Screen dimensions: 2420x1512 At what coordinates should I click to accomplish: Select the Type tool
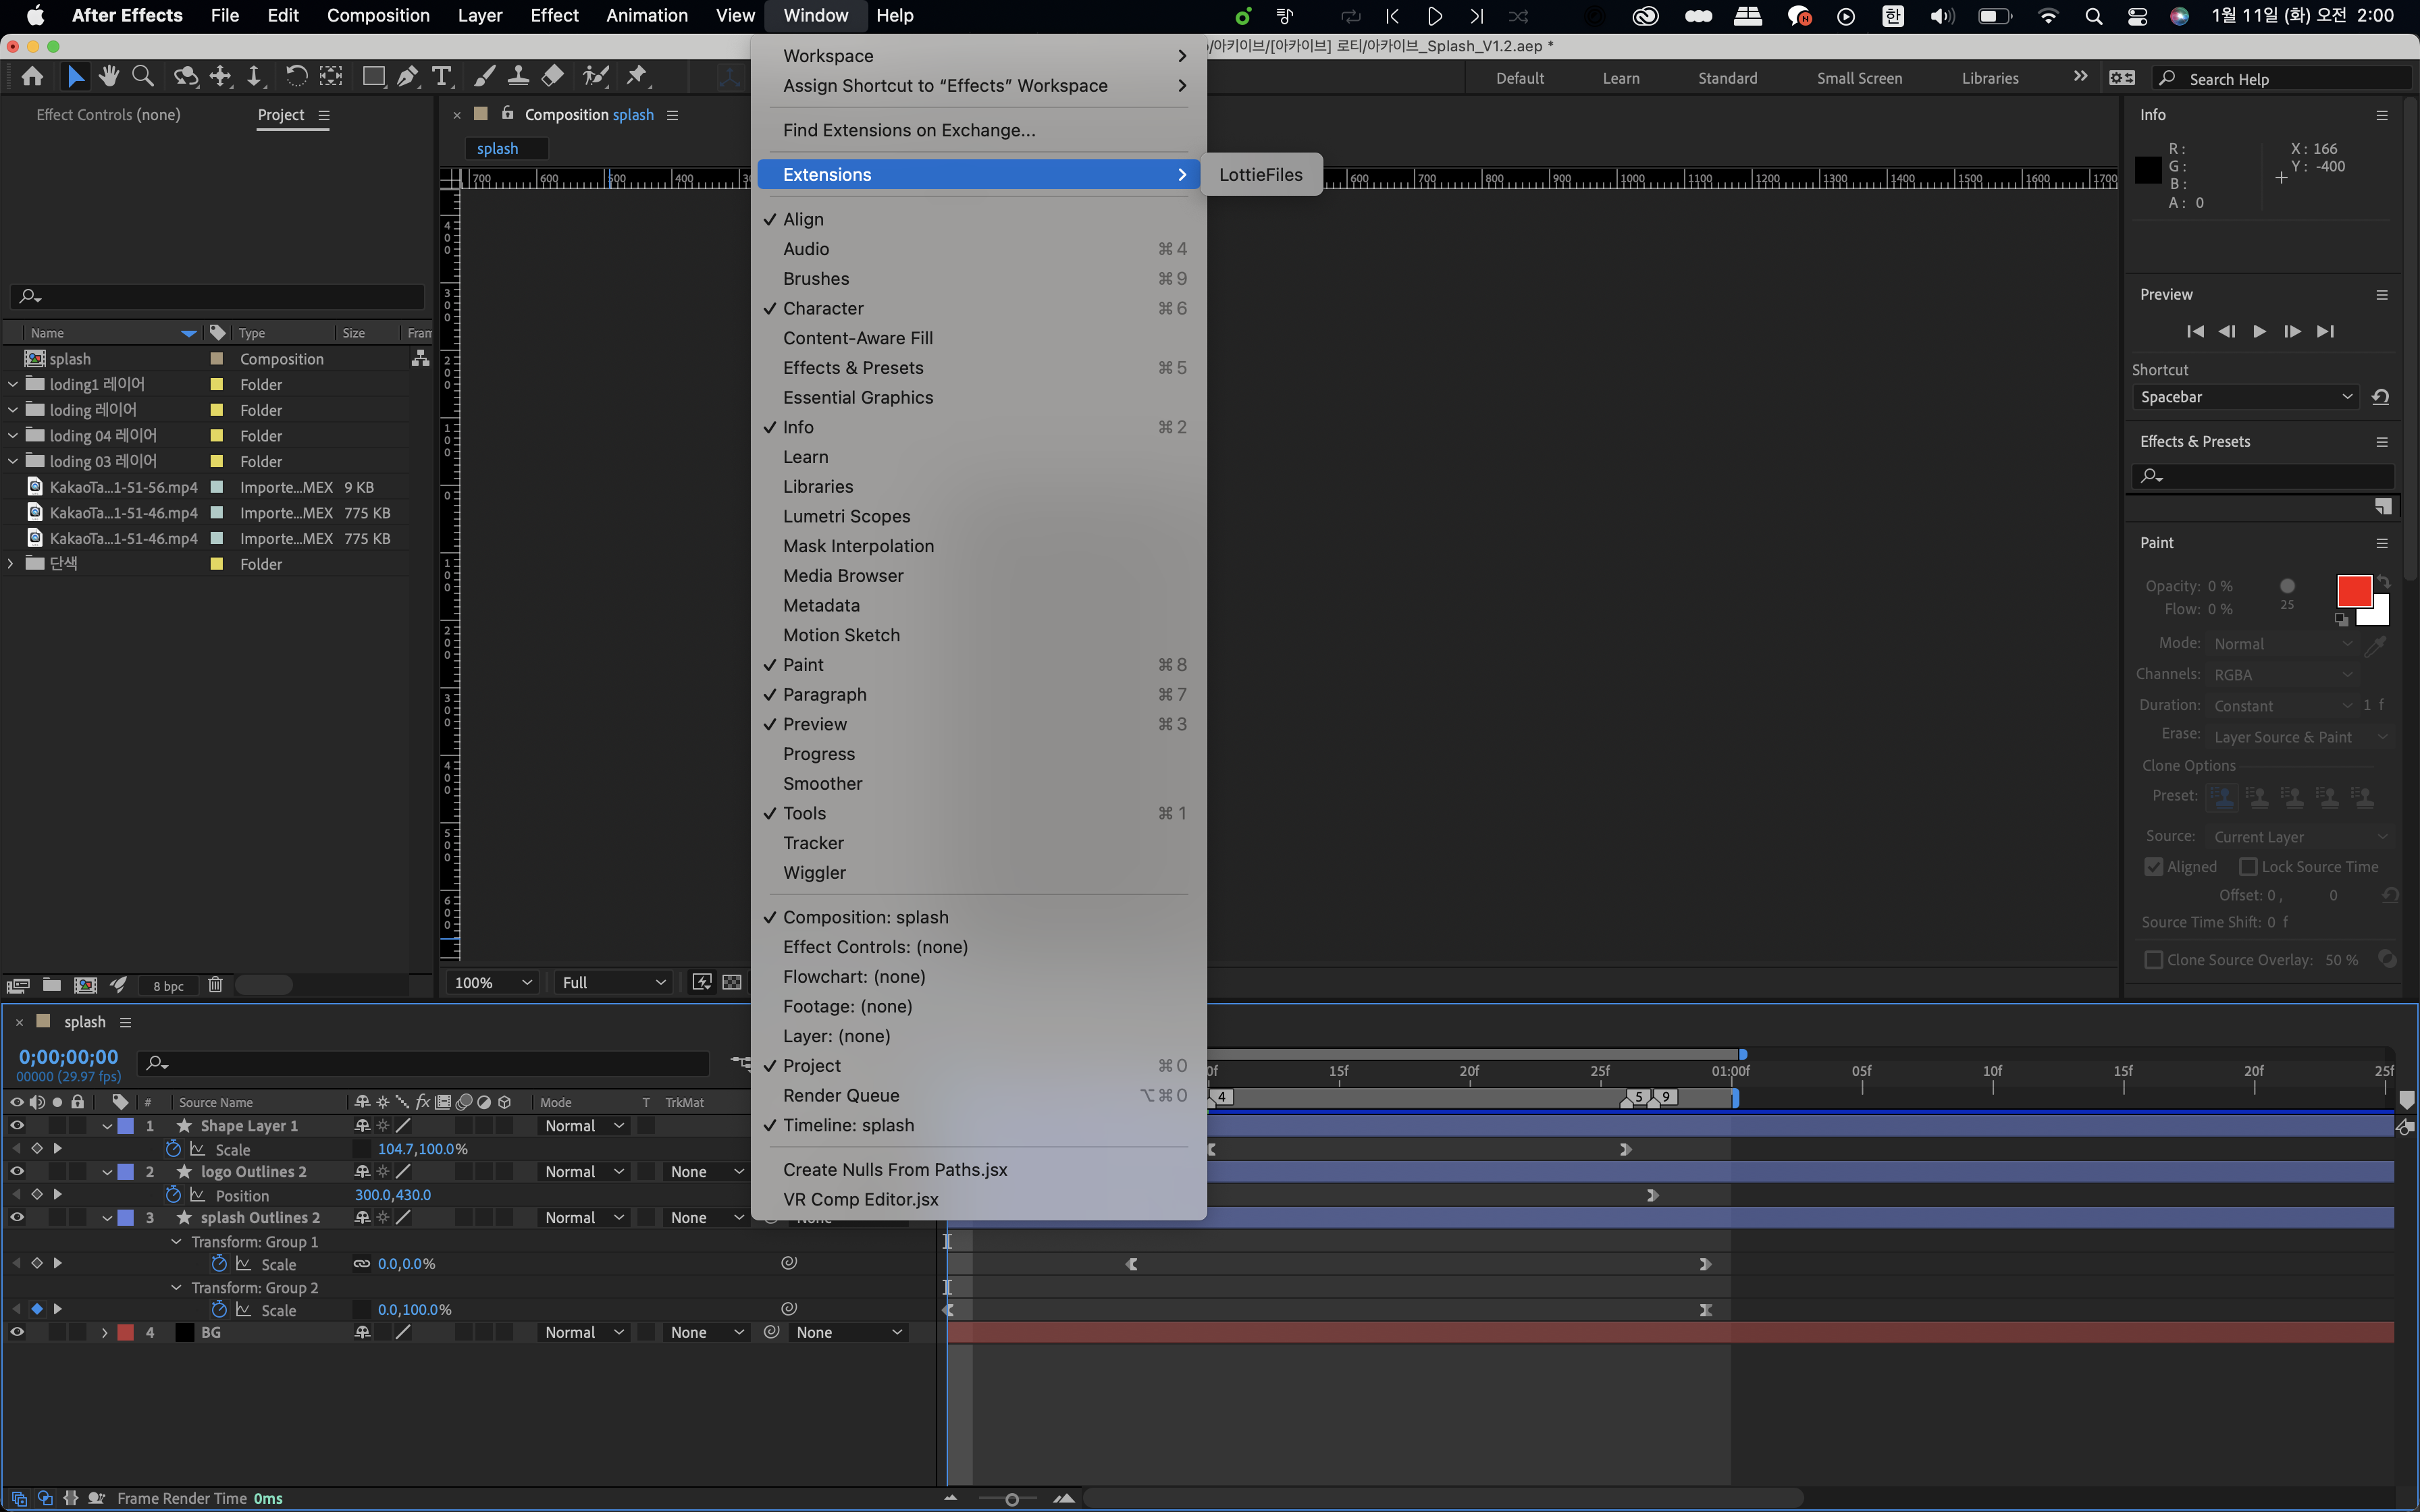(441, 77)
